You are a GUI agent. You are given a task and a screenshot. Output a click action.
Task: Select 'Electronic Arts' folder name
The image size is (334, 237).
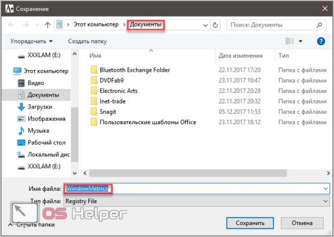(x=118, y=91)
